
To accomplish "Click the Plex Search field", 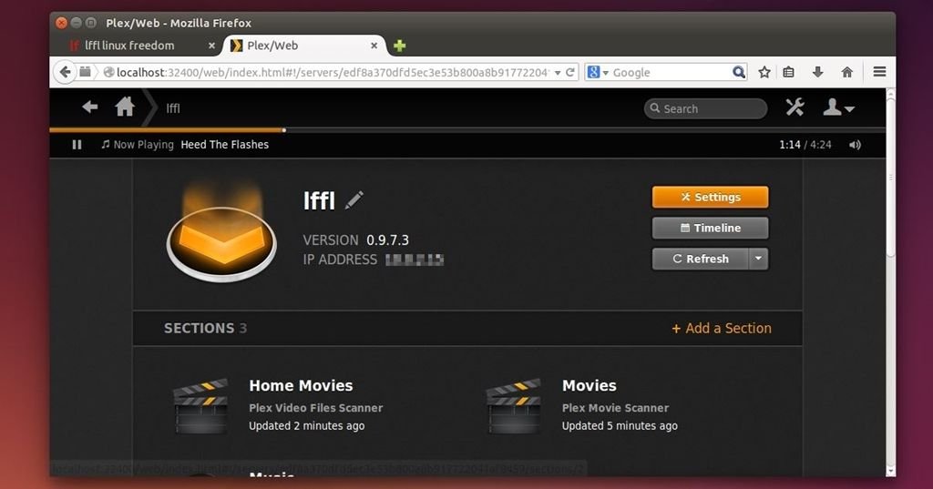I will pyautogui.click(x=706, y=108).
